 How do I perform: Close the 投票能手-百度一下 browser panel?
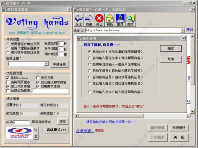(x=193, y=9)
